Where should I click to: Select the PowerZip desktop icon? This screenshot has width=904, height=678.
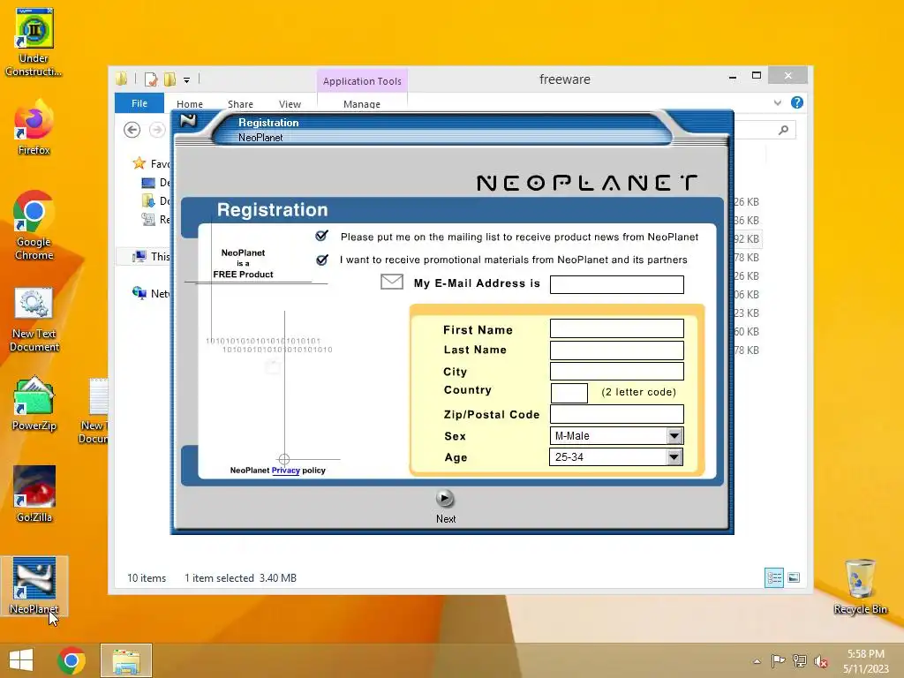point(34,404)
